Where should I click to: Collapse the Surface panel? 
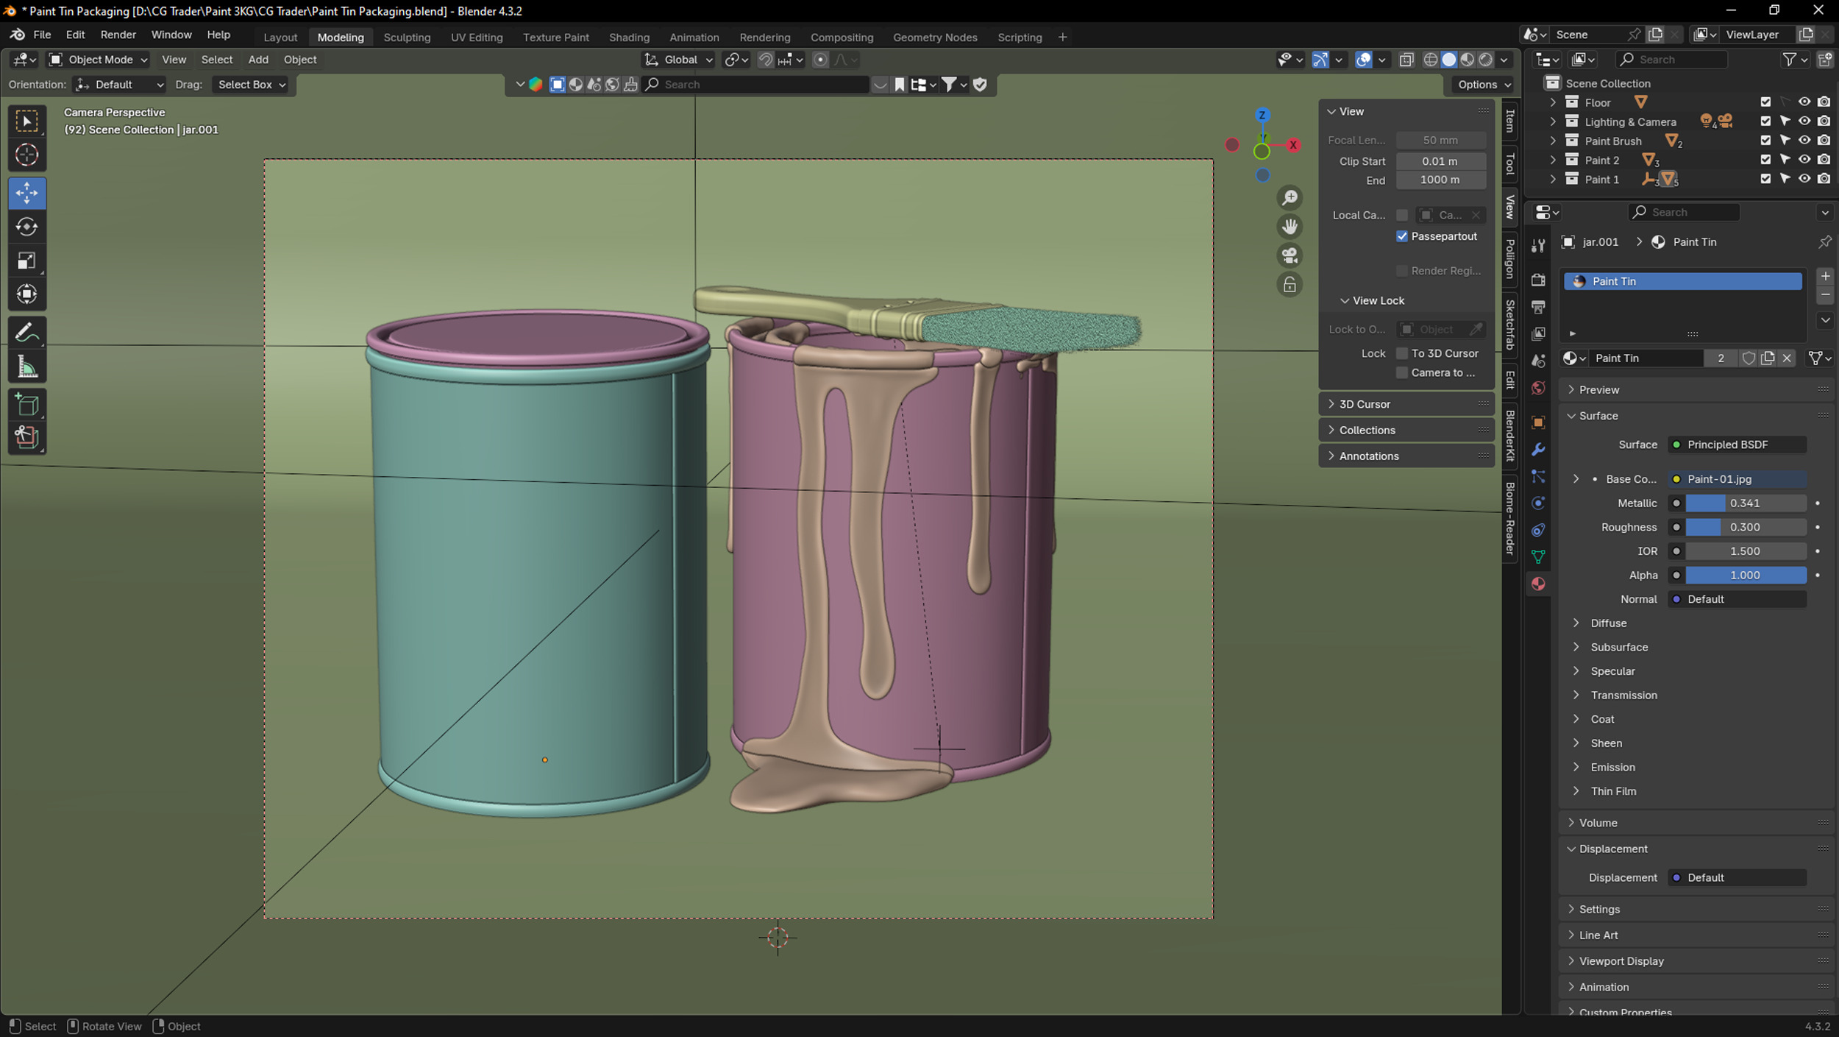pyautogui.click(x=1598, y=416)
